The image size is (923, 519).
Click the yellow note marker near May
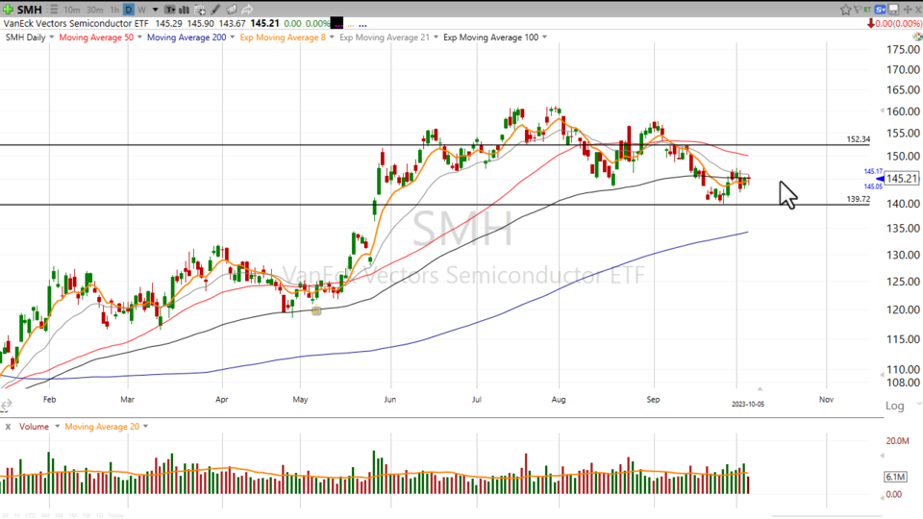coord(316,310)
